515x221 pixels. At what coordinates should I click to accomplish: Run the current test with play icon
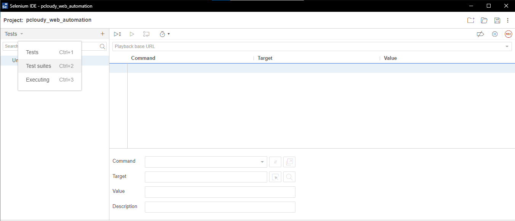click(132, 34)
